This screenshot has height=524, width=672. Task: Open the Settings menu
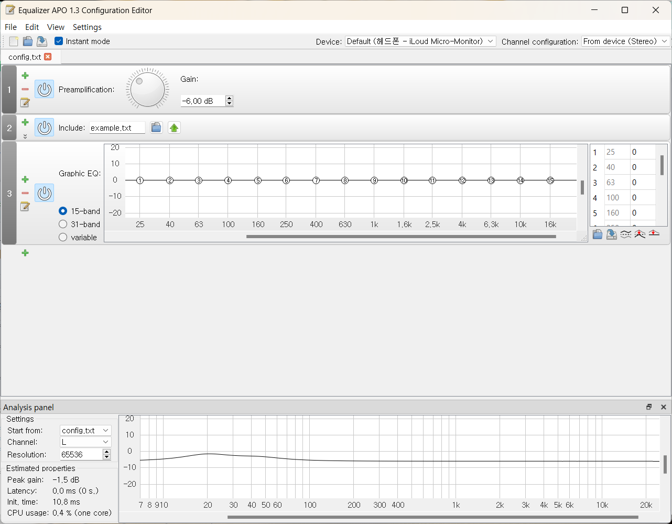pos(87,27)
